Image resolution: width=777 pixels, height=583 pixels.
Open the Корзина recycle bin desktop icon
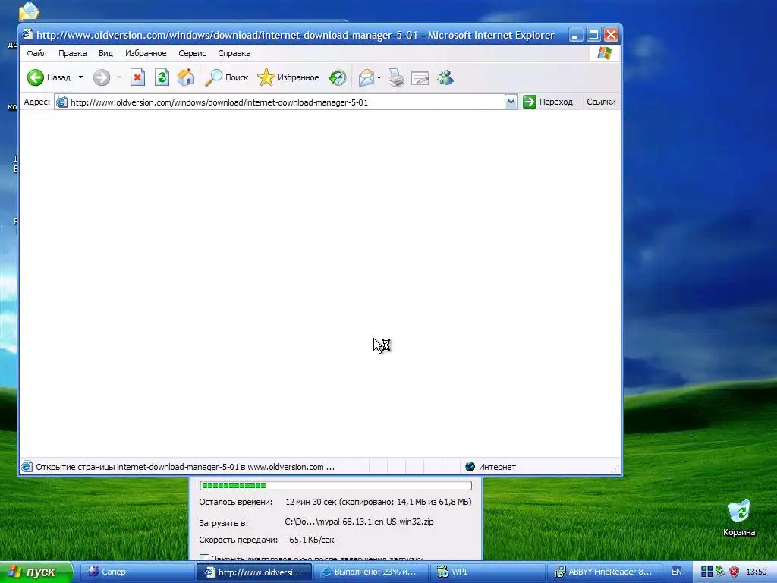(739, 518)
